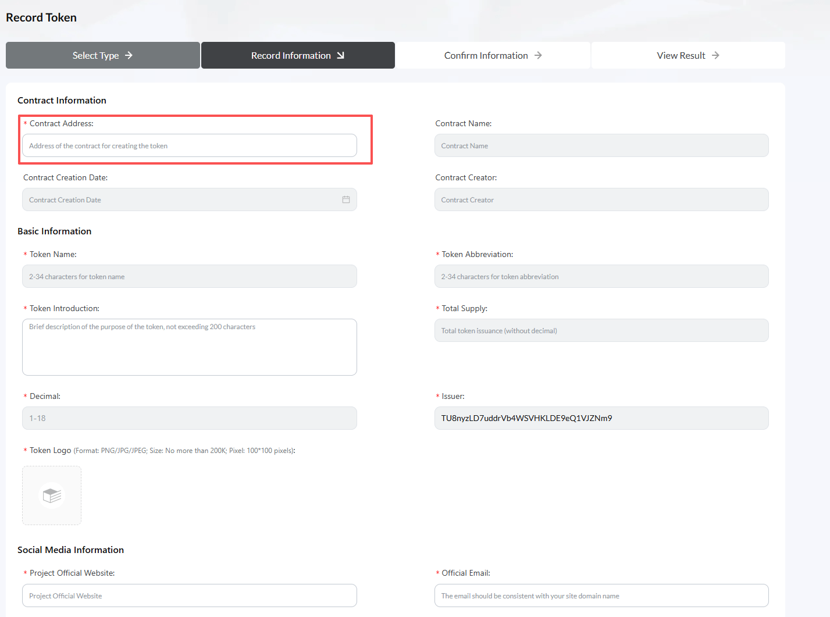
Task: Click the Project Official Website input
Action: [189, 595]
